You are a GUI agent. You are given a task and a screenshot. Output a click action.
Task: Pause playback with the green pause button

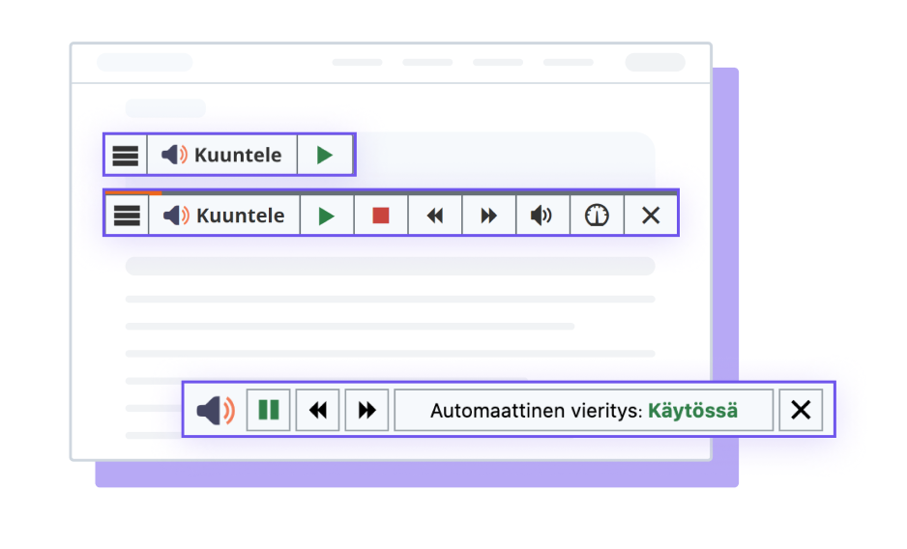pos(269,410)
